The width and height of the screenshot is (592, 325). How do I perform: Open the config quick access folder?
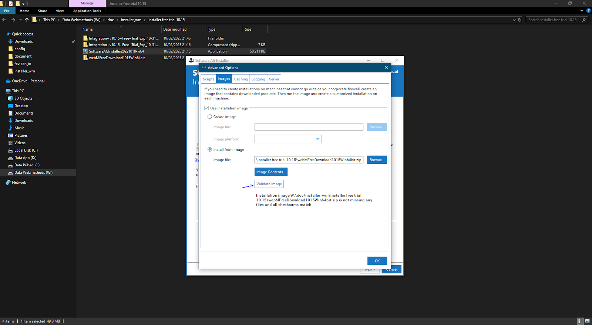coord(20,49)
